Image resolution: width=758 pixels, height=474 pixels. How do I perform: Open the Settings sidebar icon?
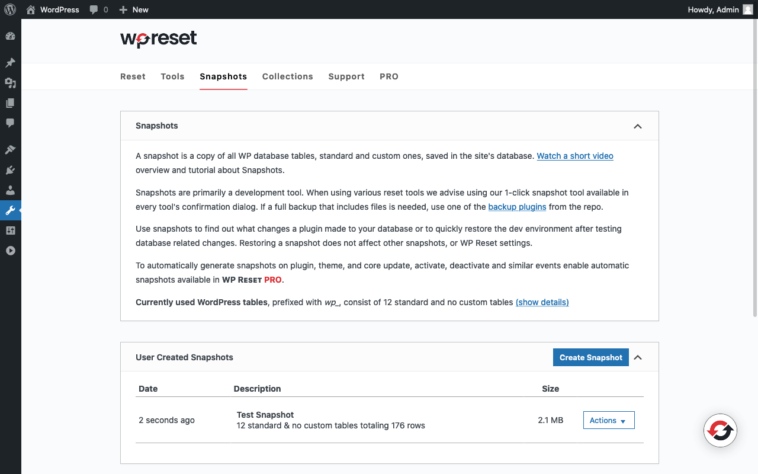click(10, 230)
